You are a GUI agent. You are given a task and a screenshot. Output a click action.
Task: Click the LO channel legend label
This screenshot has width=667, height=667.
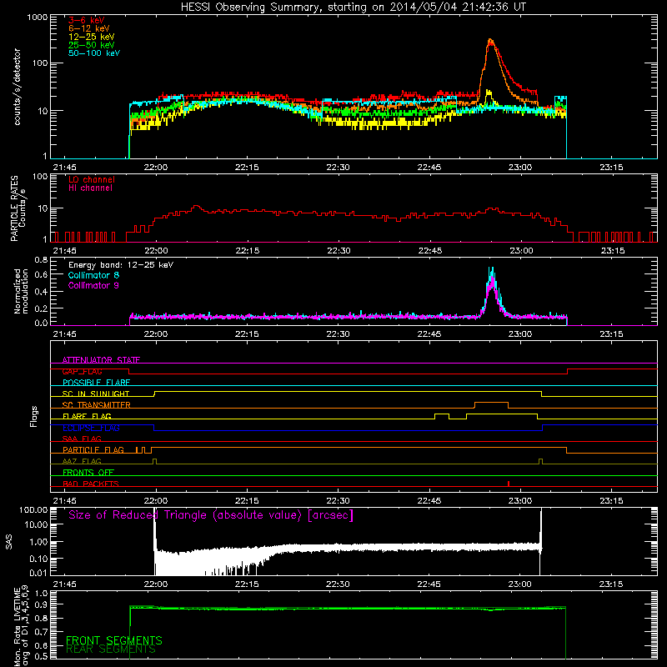tap(92, 179)
